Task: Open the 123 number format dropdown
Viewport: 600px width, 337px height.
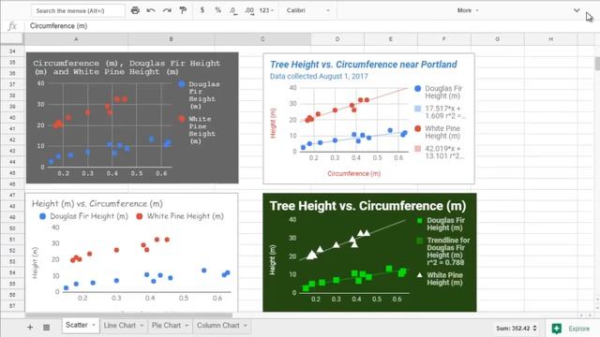Action: coord(266,10)
